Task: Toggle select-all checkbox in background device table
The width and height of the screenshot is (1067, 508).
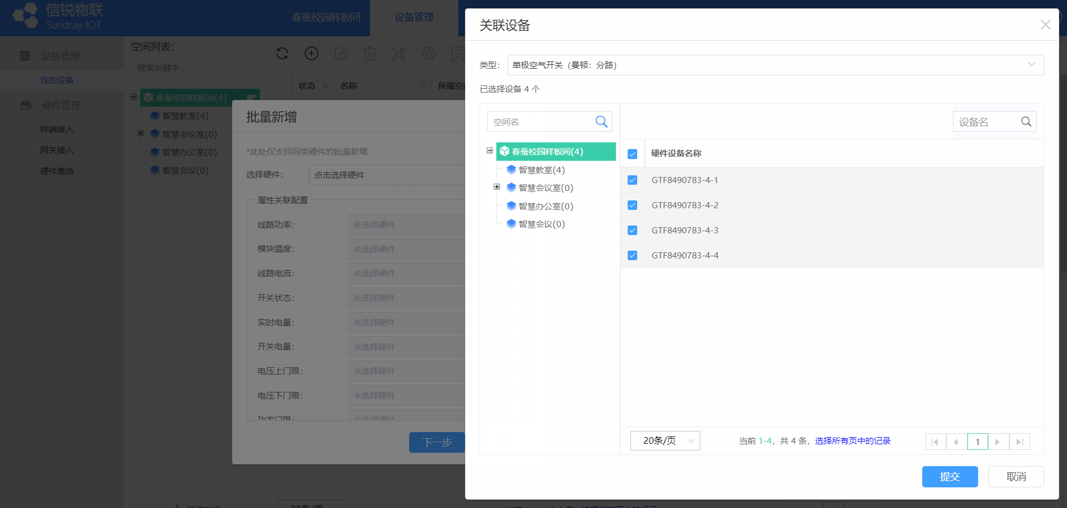Action: [x=280, y=86]
